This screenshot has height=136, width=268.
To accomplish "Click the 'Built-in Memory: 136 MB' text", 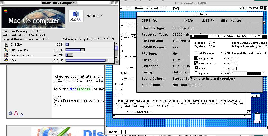I will coord(22,31).
